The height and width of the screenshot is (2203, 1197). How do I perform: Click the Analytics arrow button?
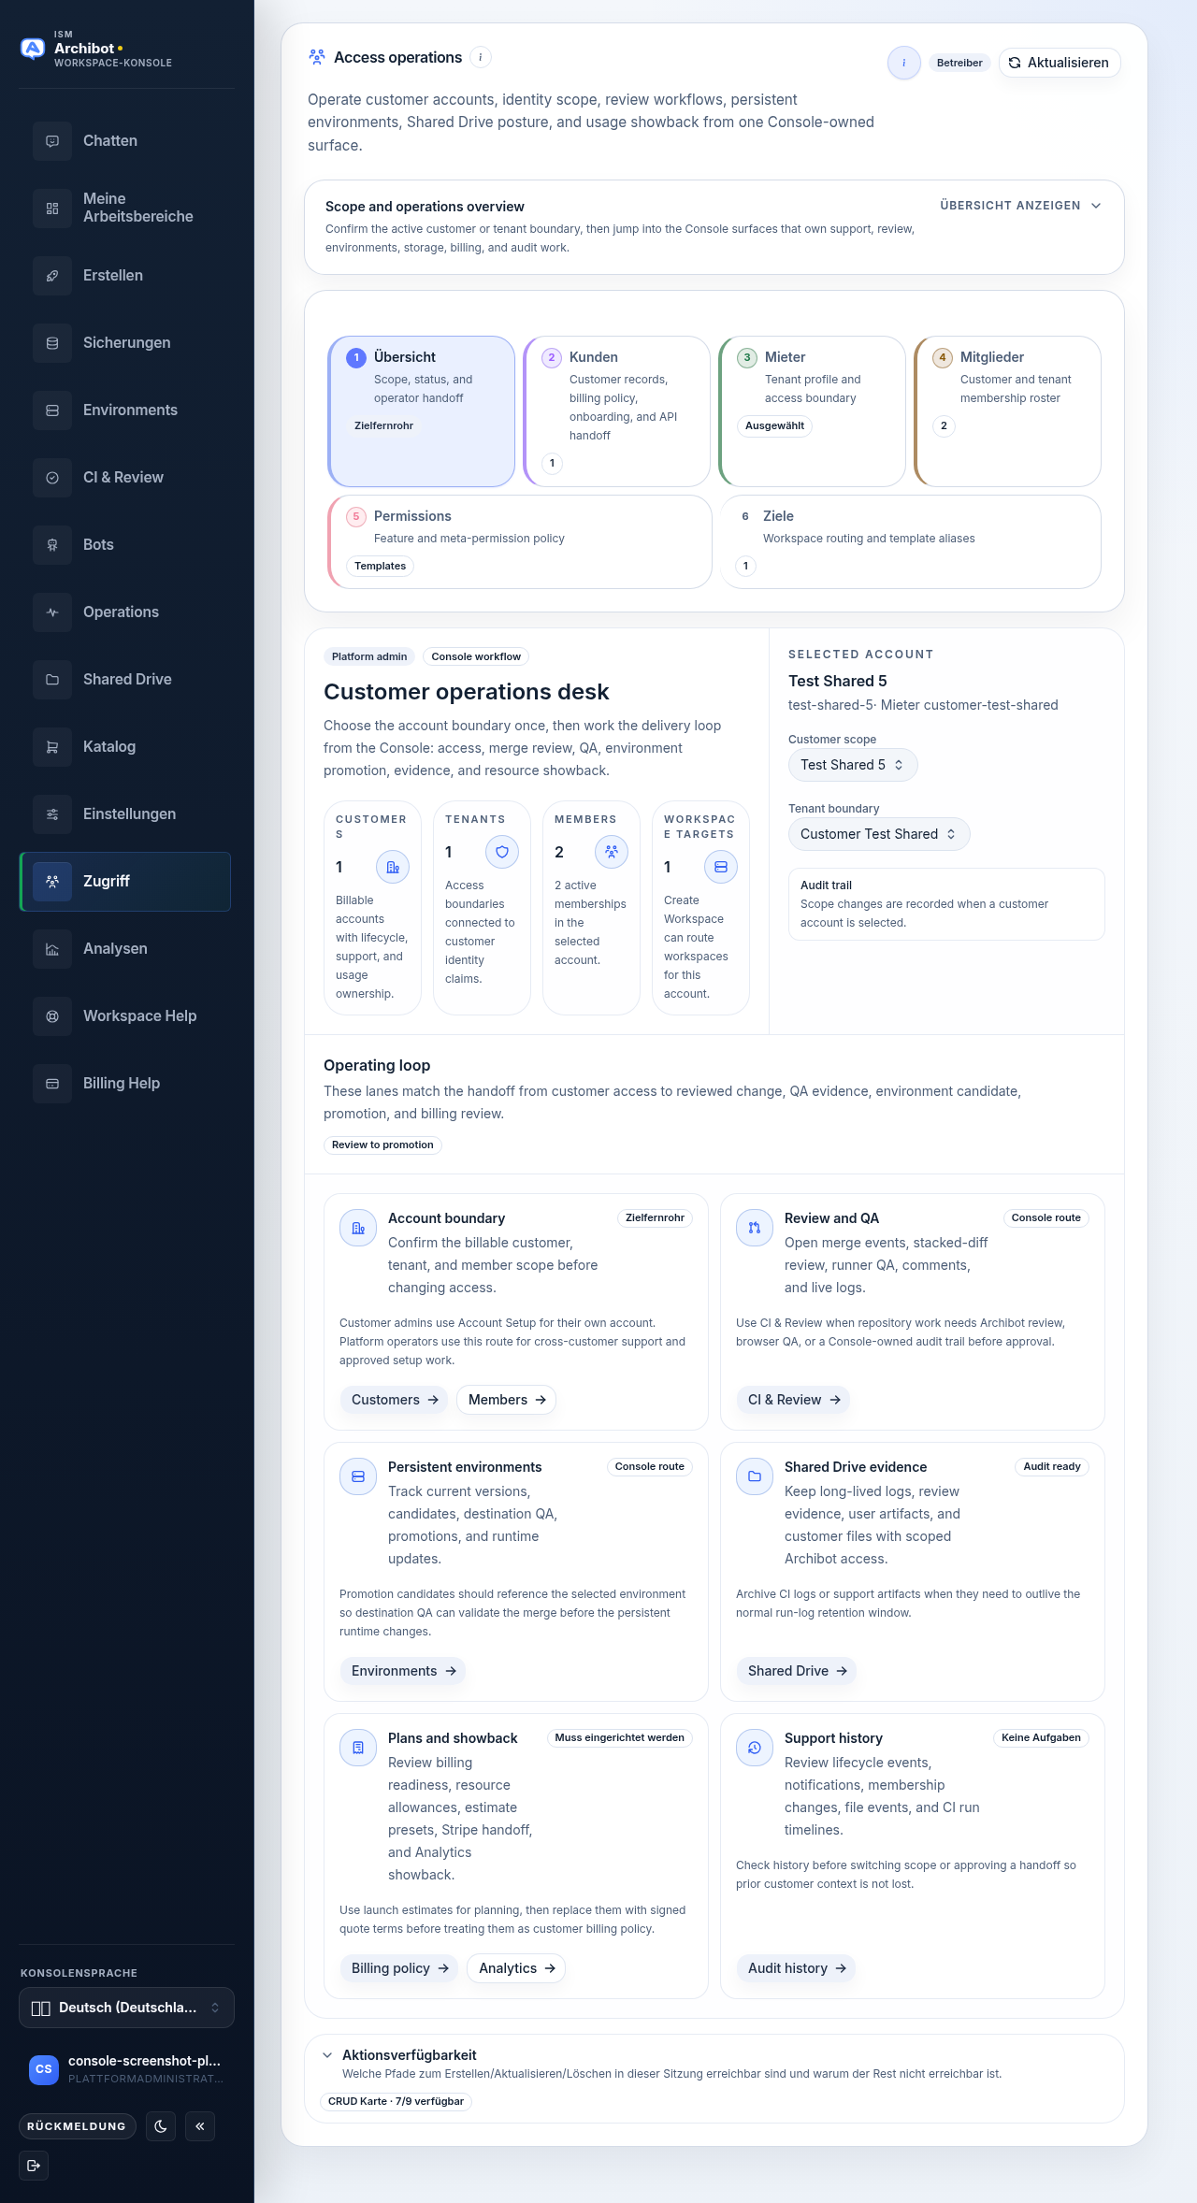(x=516, y=1968)
